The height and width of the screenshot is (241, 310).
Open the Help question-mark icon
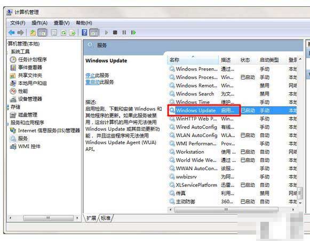pyautogui.click(x=84, y=33)
